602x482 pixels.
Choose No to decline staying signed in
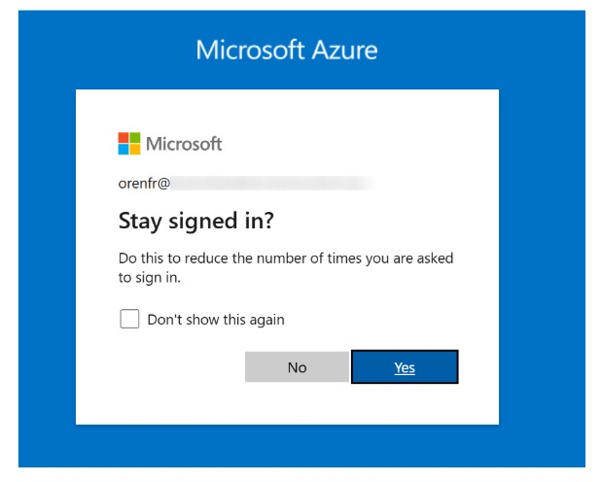[x=297, y=367]
